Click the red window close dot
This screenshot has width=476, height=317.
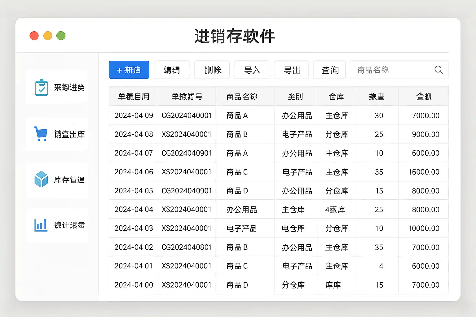(x=34, y=36)
